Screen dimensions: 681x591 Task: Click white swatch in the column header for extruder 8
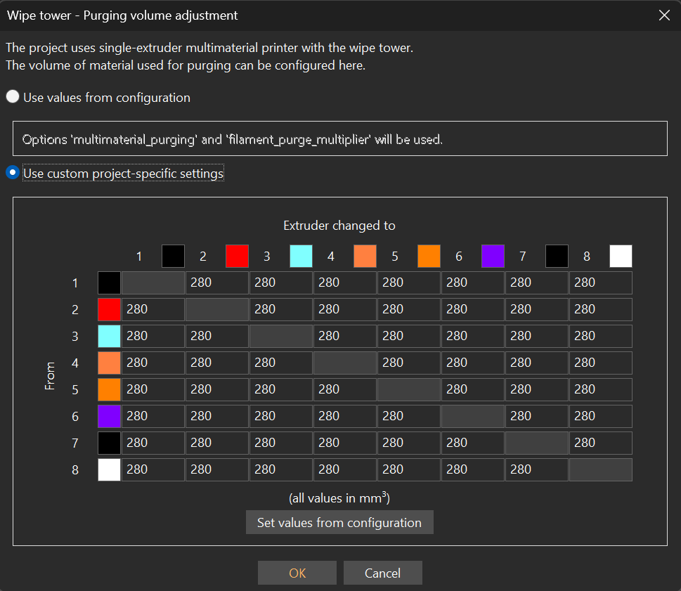tap(621, 256)
